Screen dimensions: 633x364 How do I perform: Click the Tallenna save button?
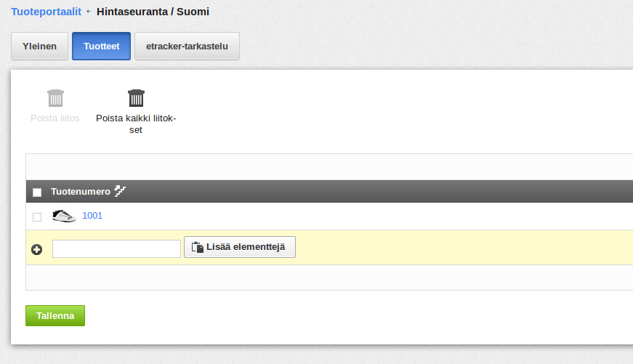[x=55, y=315]
